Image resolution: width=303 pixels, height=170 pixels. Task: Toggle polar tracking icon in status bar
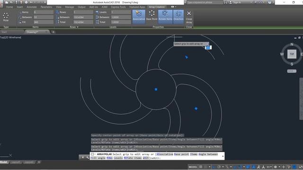[x=219, y=167]
